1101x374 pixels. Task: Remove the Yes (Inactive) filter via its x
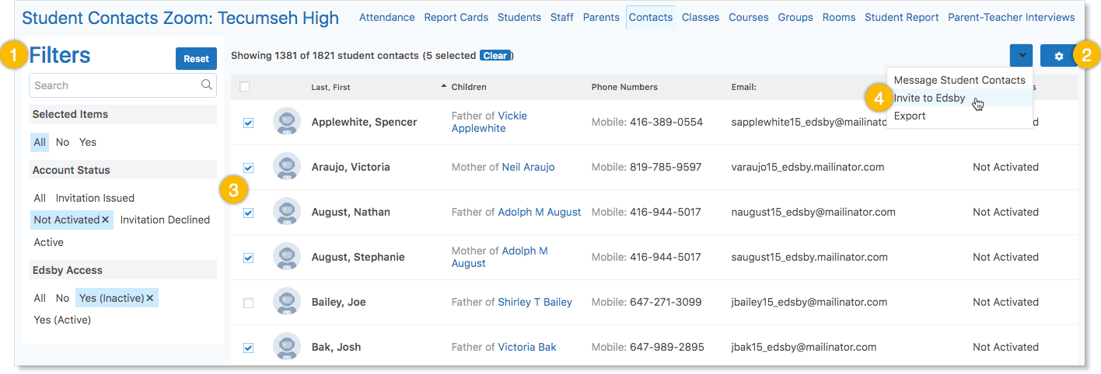point(150,298)
